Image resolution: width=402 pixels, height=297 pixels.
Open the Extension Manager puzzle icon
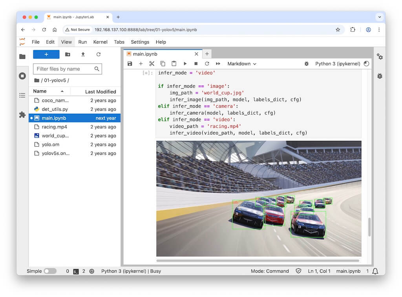click(x=22, y=115)
